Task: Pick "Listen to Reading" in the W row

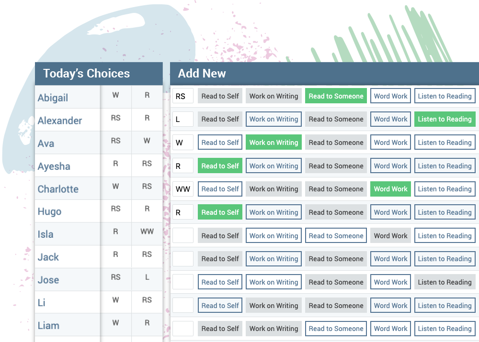Action: pos(445,143)
